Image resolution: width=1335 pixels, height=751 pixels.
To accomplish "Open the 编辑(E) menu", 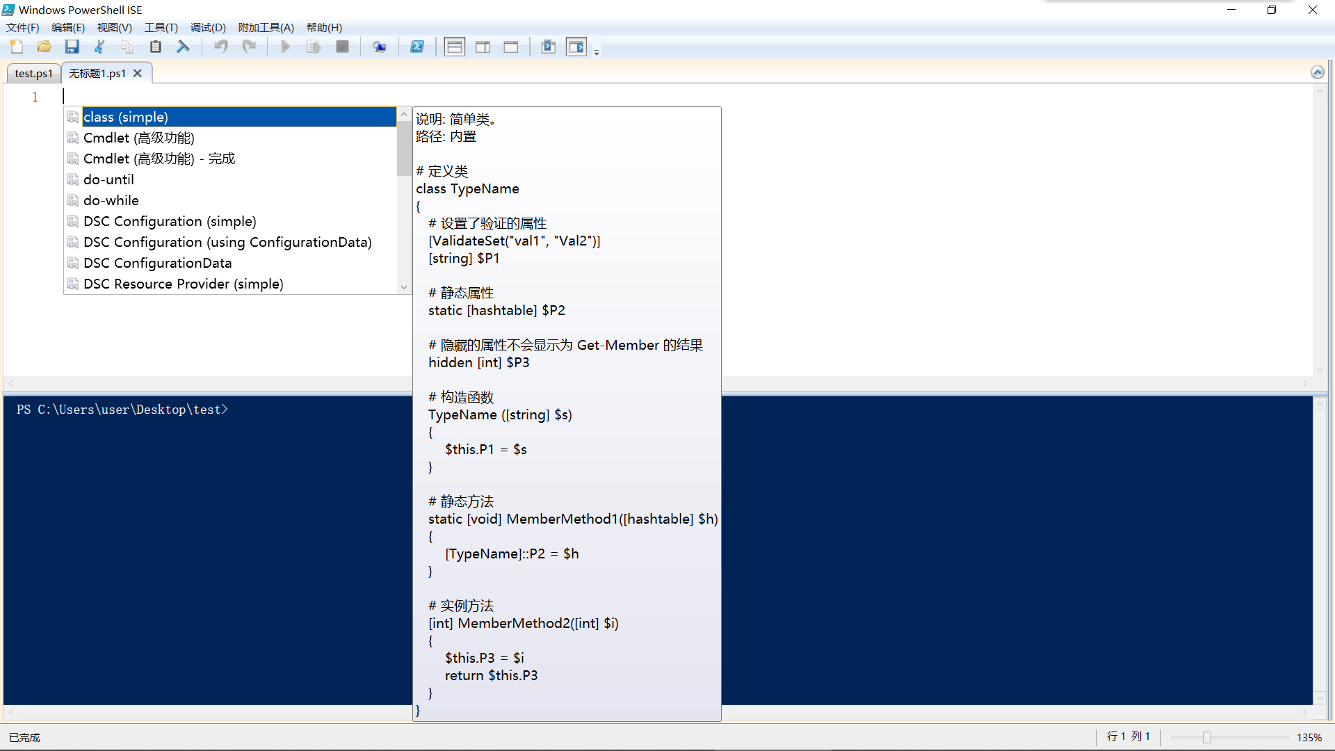I will tap(68, 28).
